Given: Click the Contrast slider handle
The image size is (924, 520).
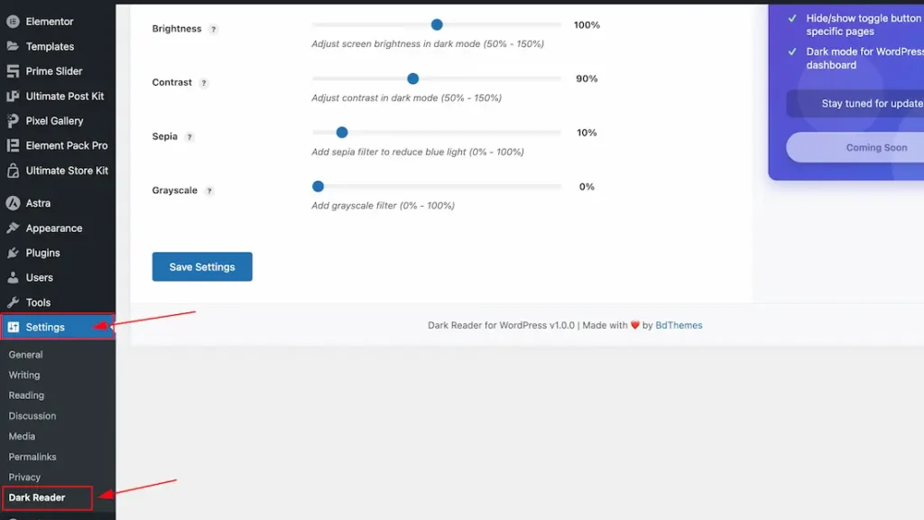Looking at the screenshot, I should tap(412, 79).
